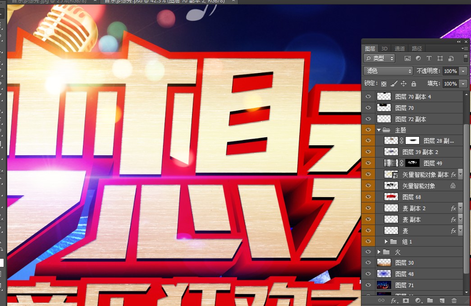Click the 图层 28 副本 layer mask thumbnail
471x306 pixels.
(x=412, y=140)
